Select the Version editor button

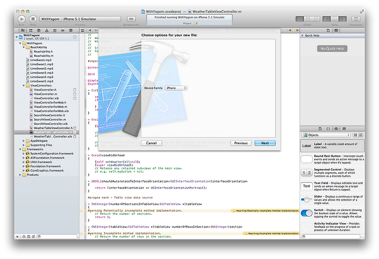tap(316, 19)
